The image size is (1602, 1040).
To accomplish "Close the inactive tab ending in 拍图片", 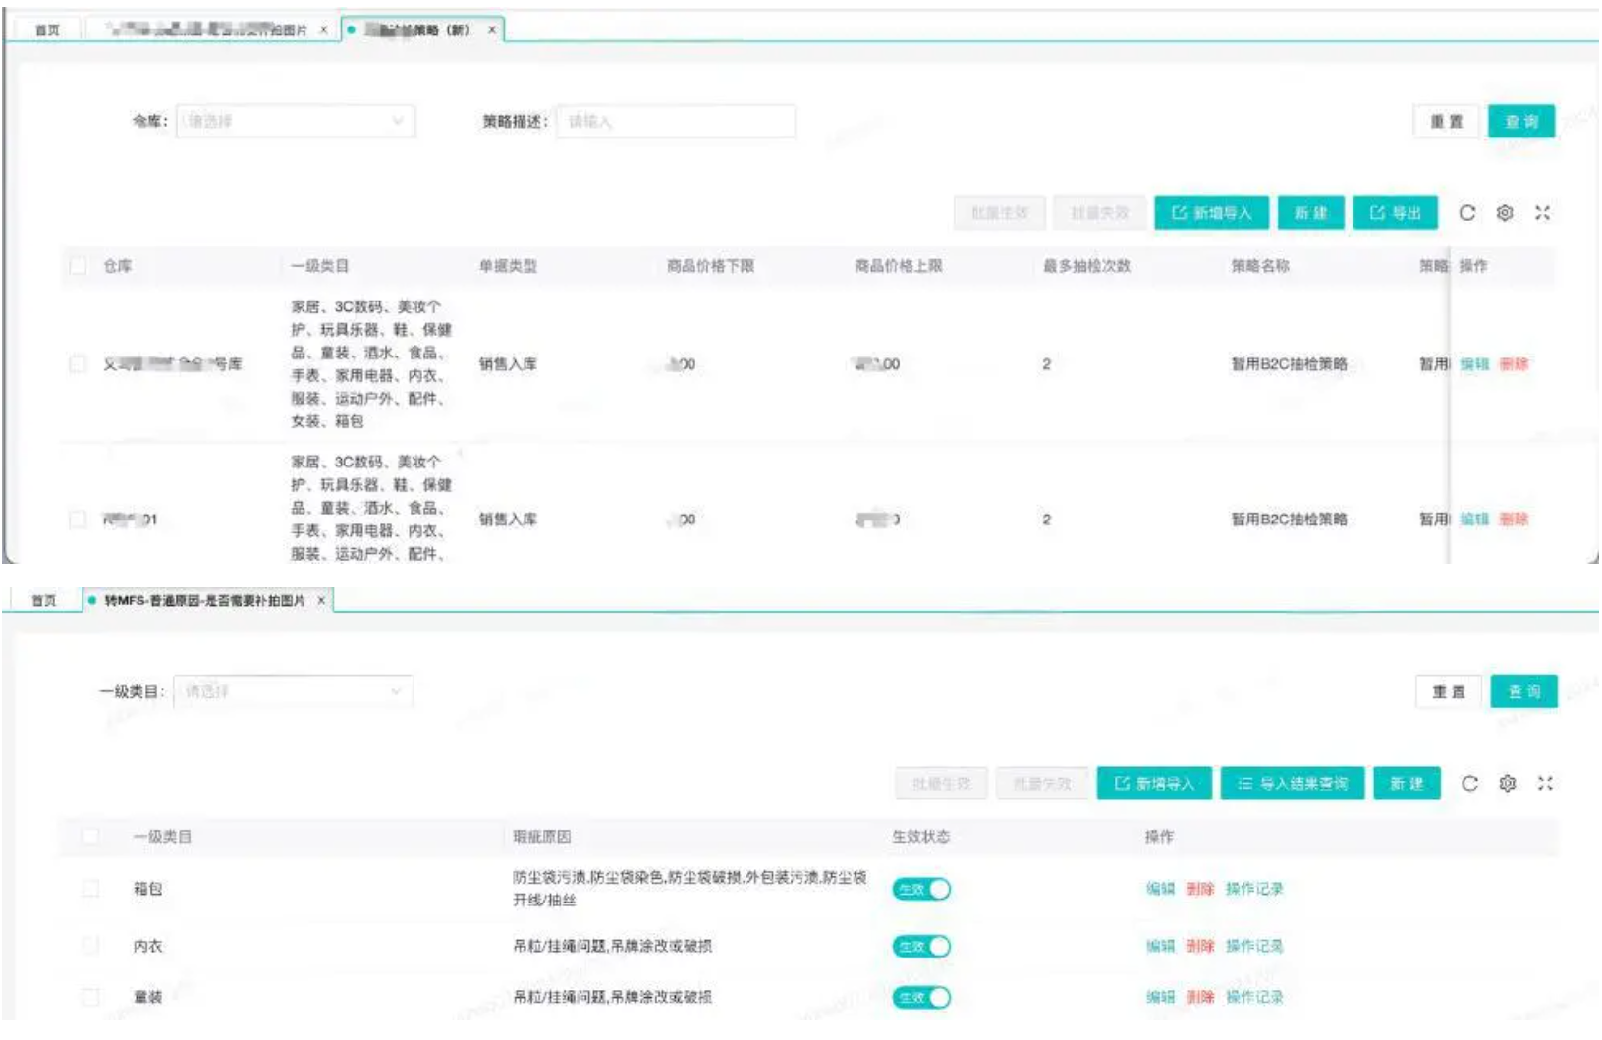I will coord(324,29).
